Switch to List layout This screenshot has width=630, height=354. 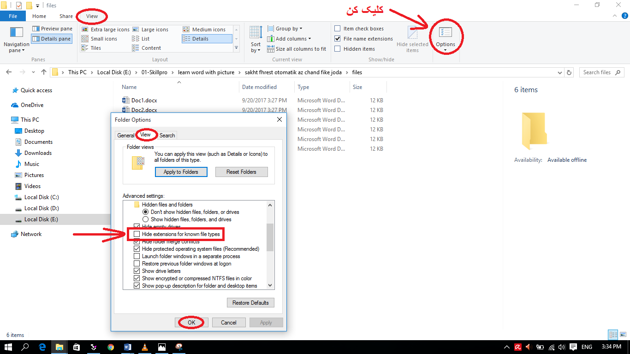pos(141,39)
